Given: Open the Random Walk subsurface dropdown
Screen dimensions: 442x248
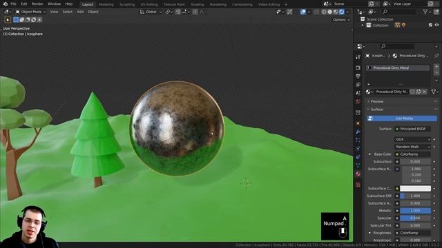Looking at the screenshot, I should tap(412, 147).
